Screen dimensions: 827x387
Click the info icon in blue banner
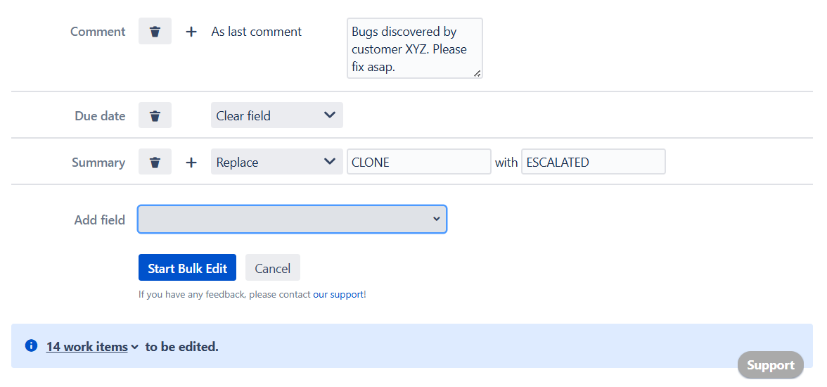tap(31, 346)
